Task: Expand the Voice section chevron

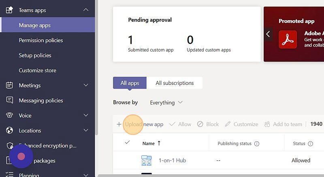Action: pyautogui.click(x=86, y=115)
